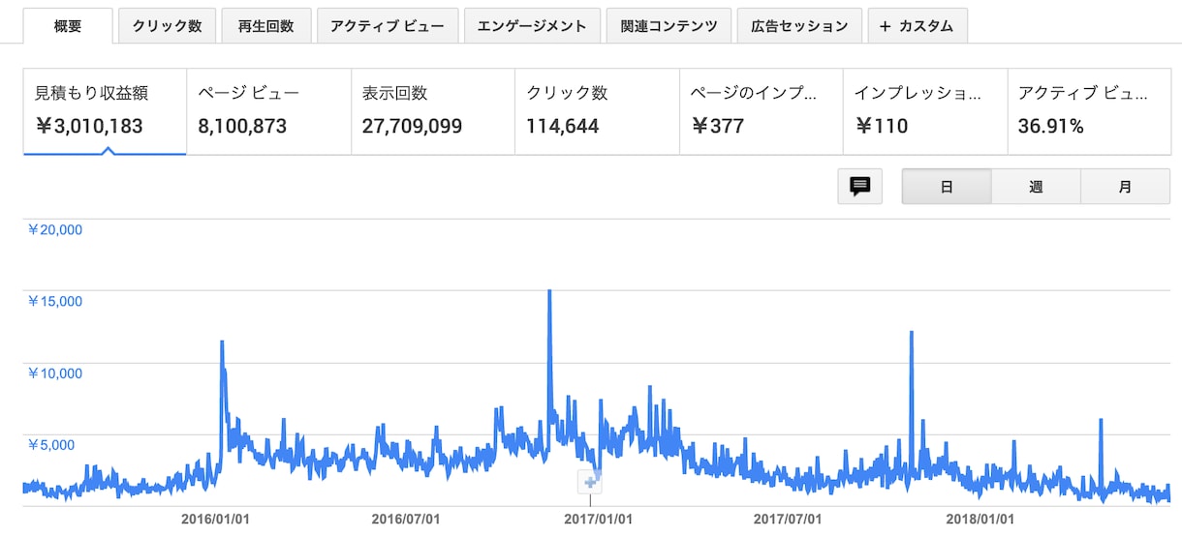Viewport: 1182px width, 537px height.
Task: Click the ¥10,000 axis label
Action: (x=54, y=373)
